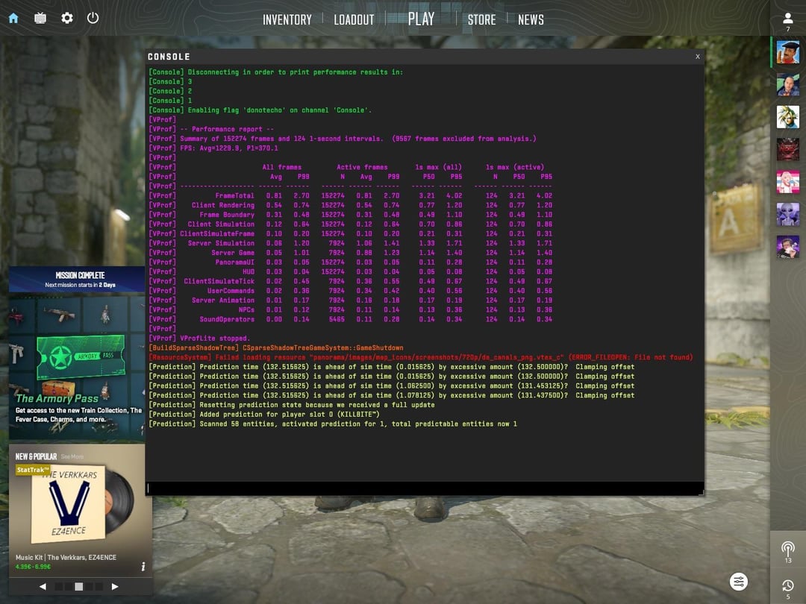Go to the Store tab
The image size is (806, 604).
pyautogui.click(x=481, y=20)
